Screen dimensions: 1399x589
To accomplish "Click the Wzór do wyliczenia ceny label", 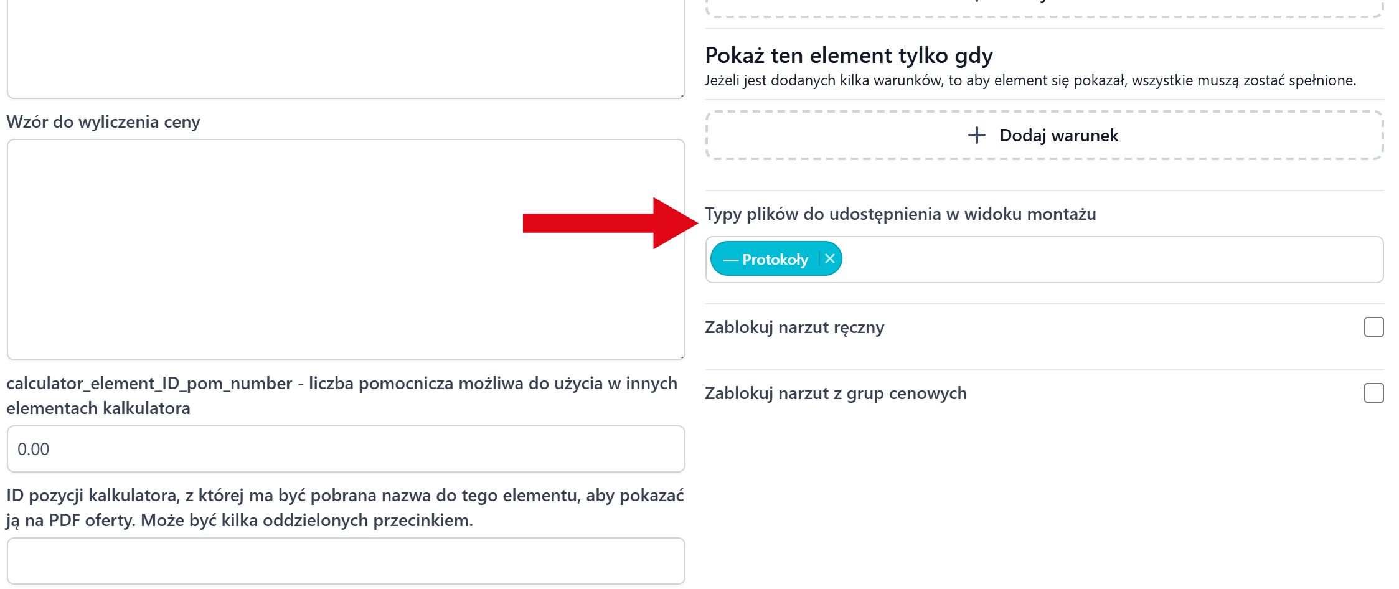I will (103, 122).
